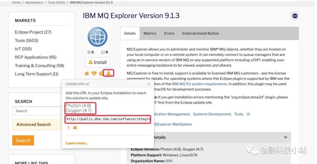Screen dimensions: 317x164
Task: Select IoT (150) market
Action: coord(23,49)
